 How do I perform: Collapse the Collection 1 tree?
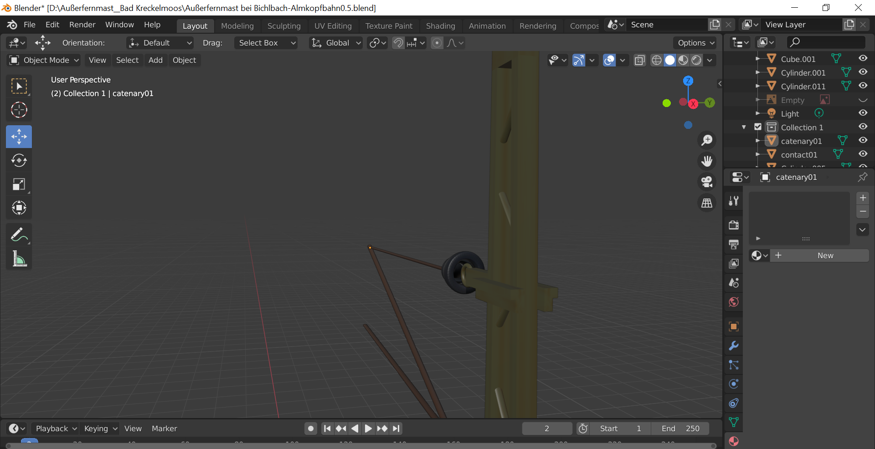click(x=744, y=127)
